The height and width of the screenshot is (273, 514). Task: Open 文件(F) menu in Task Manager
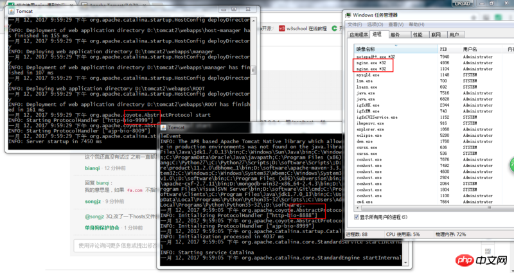click(355, 24)
